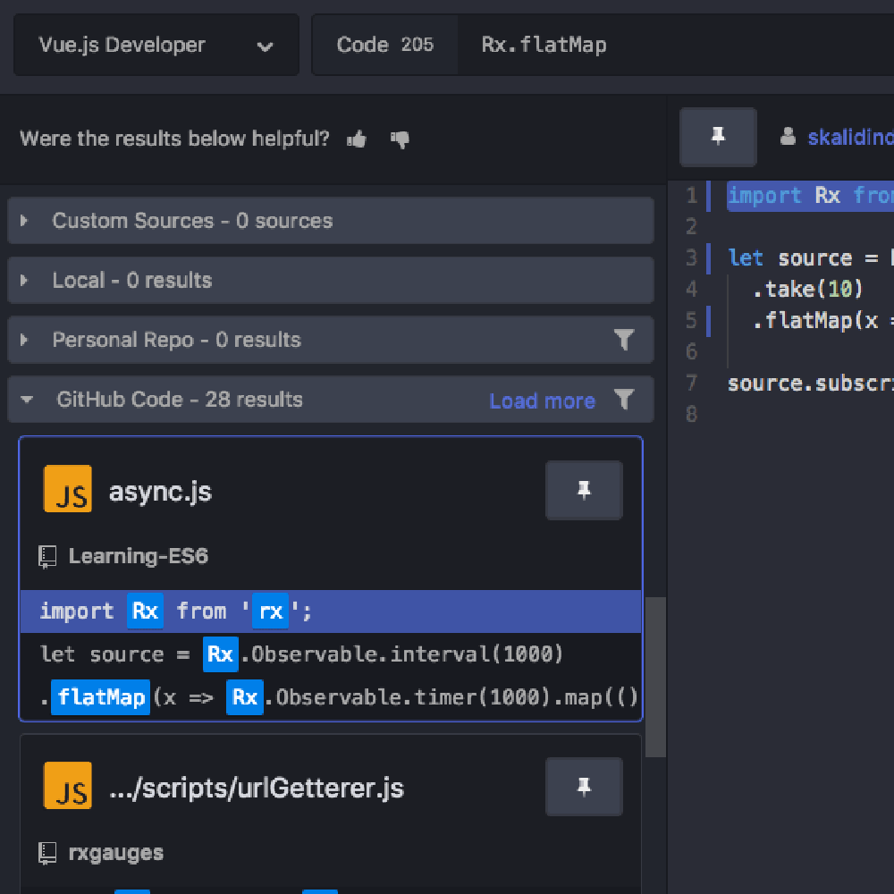
Task: Select the Code 205 tab
Action: tap(384, 44)
